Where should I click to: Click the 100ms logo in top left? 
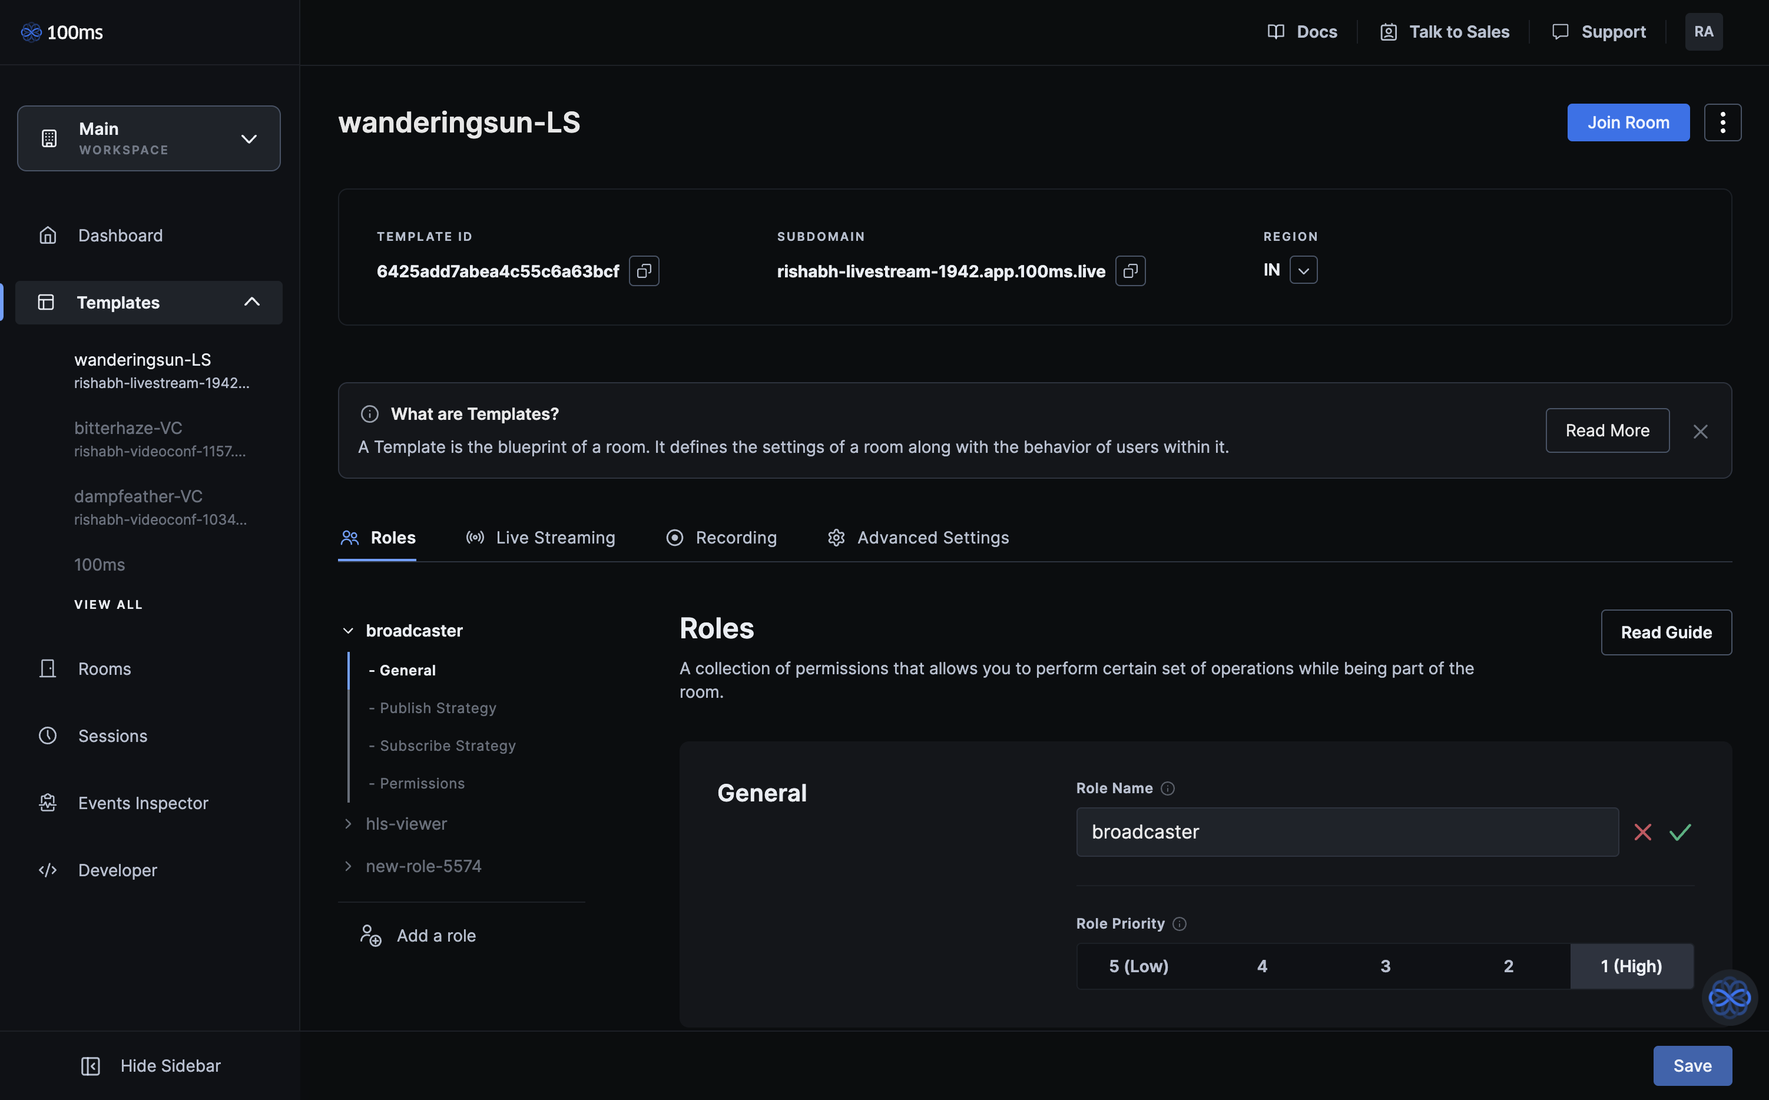(62, 31)
